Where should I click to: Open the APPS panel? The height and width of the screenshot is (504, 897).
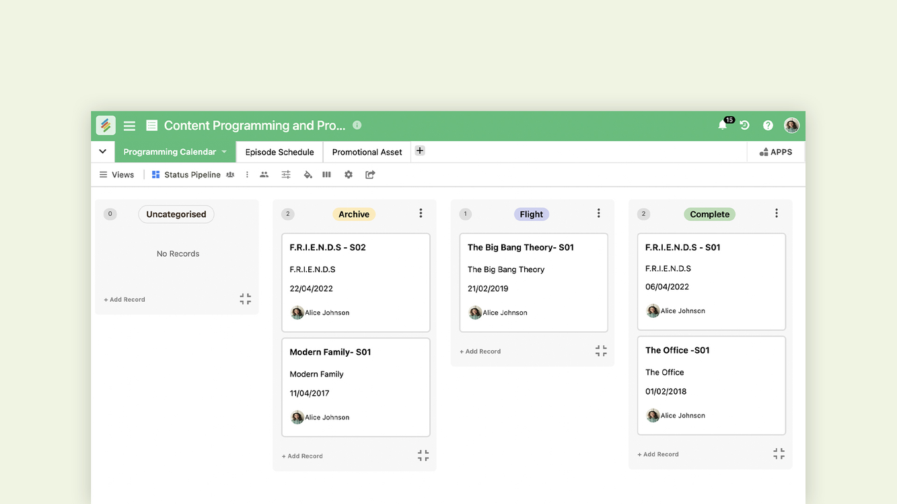pos(776,152)
